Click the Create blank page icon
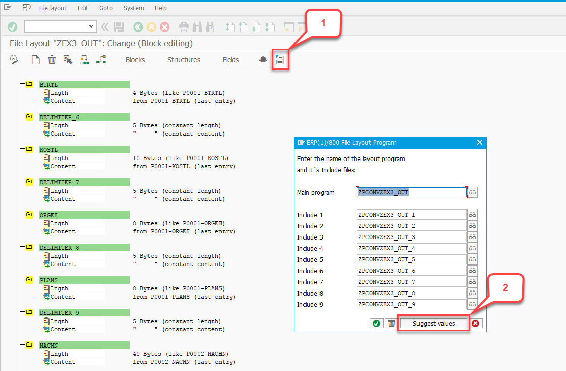The image size is (566, 371). pos(35,60)
